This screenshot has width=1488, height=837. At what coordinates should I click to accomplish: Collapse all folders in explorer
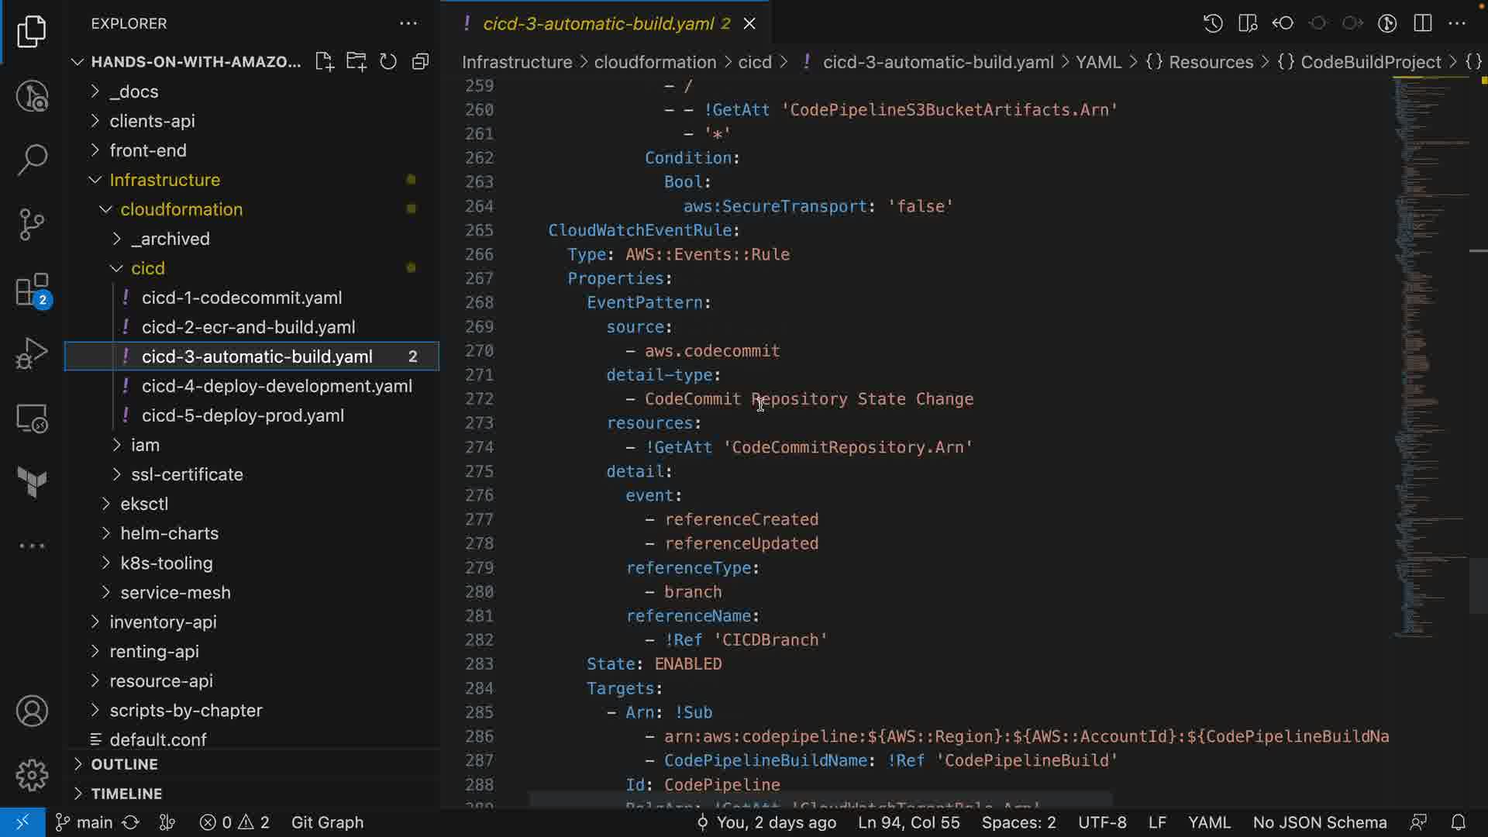[x=421, y=62]
